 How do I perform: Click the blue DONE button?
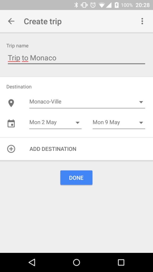click(x=76, y=178)
